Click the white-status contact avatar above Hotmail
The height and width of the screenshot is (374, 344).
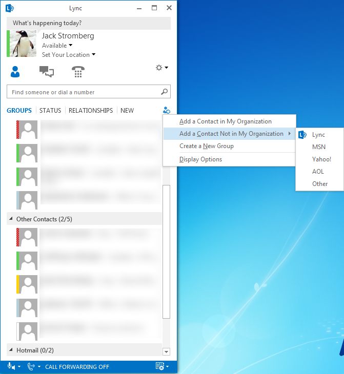[x=27, y=331]
